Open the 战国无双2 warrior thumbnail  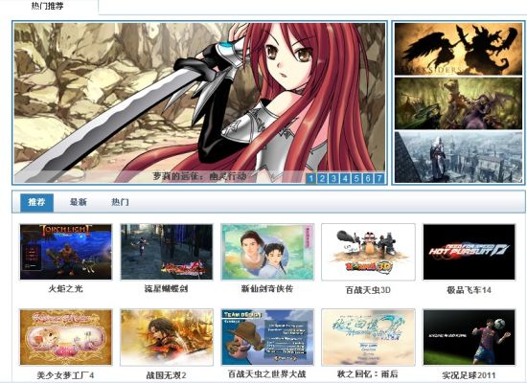click(167, 337)
